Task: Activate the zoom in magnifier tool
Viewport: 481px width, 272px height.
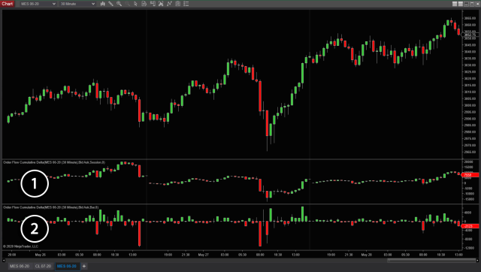Action: (x=119, y=4)
